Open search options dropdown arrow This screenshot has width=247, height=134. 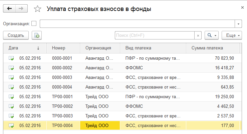tap(216, 35)
